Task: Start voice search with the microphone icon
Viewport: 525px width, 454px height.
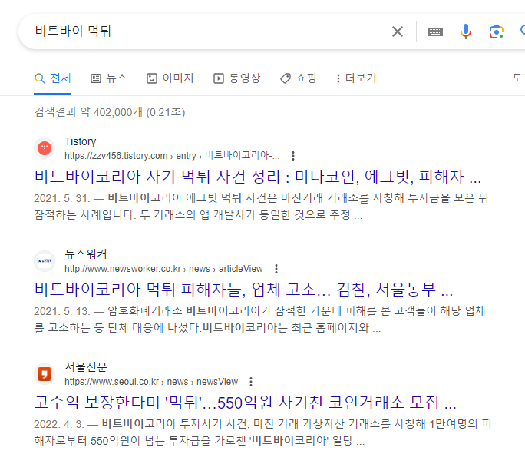Action: point(465,31)
